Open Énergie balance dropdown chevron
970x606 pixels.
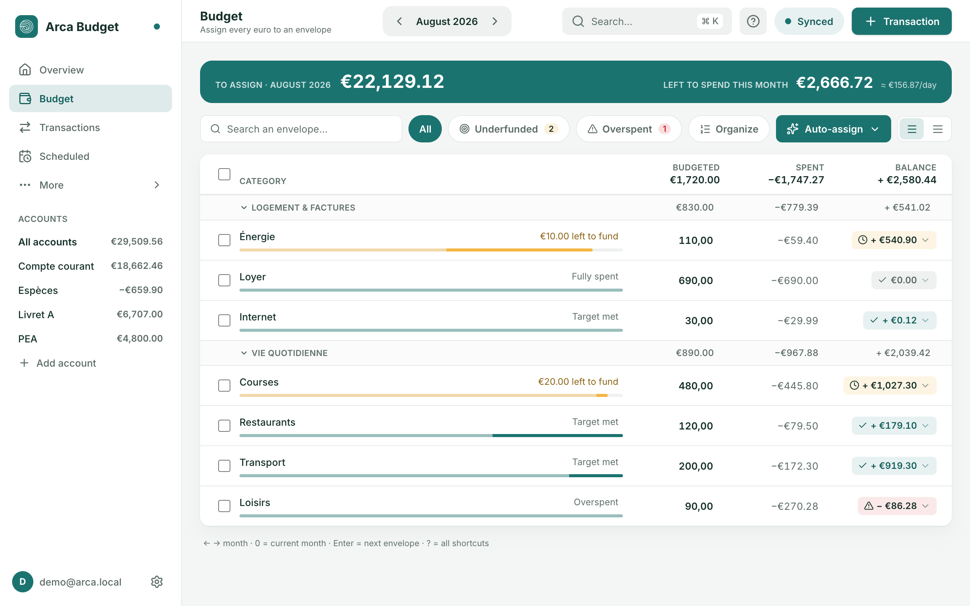click(x=926, y=240)
